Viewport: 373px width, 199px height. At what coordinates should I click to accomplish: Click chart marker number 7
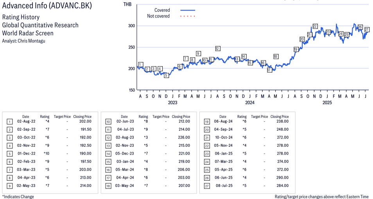(186, 59)
